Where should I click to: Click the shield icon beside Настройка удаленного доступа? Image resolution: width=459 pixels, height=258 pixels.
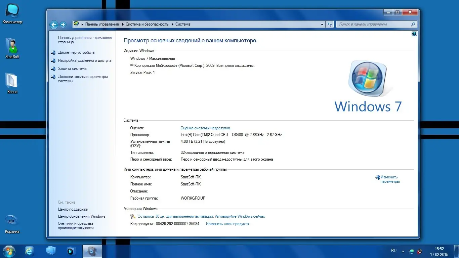click(x=53, y=61)
